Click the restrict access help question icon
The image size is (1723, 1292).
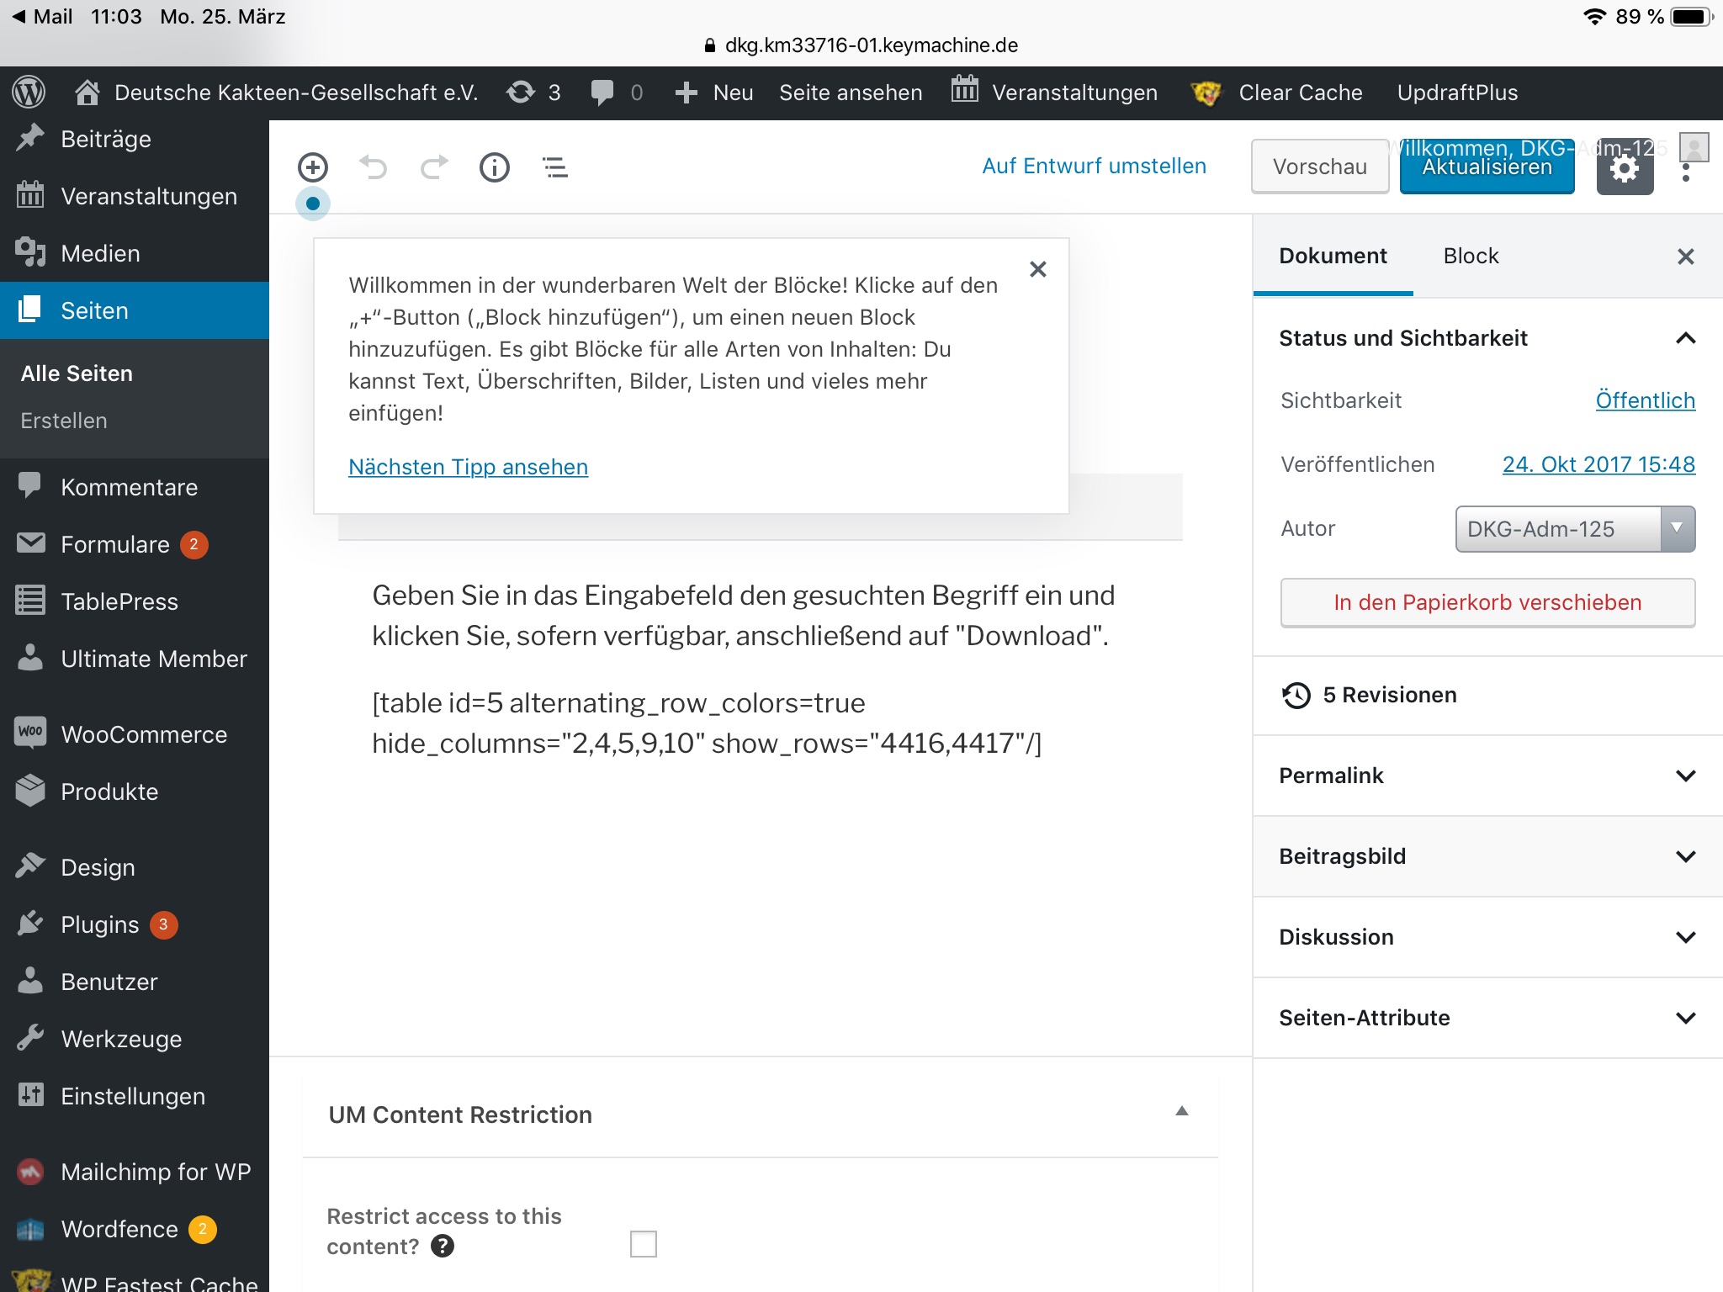pos(443,1246)
